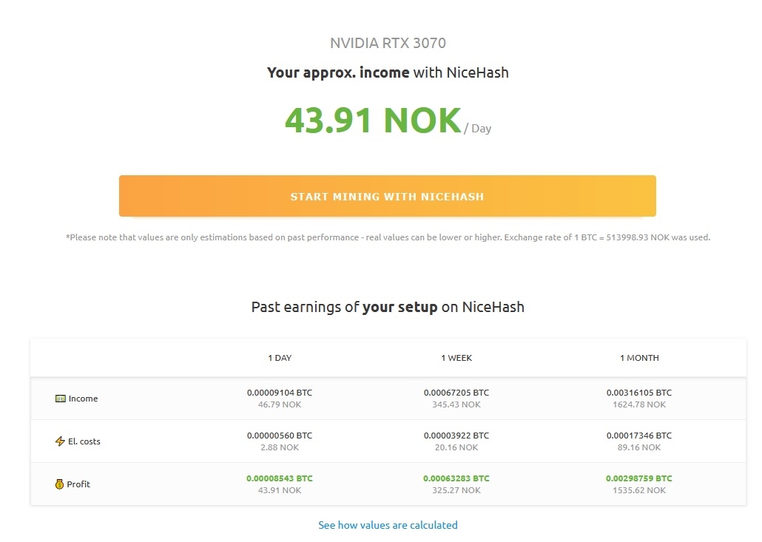
Task: Click the El. costs lightning bolt icon
Action: pyautogui.click(x=60, y=441)
